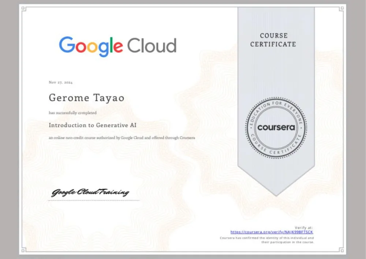The image size is (366, 259).
Task: Open the coursera.org verify link
Action: (272, 232)
